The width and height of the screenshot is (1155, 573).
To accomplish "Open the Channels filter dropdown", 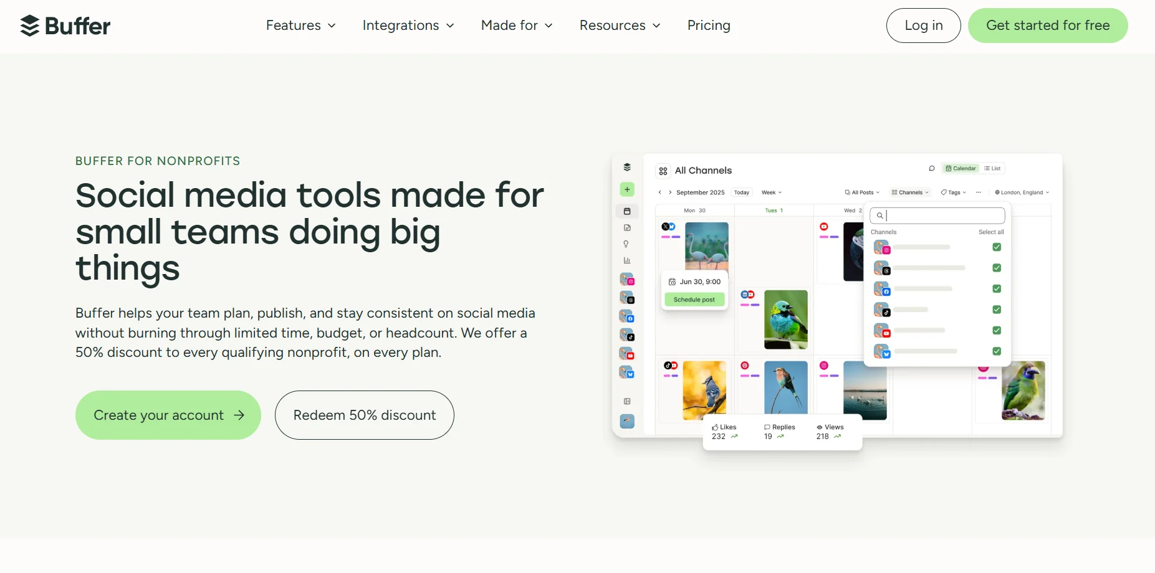I will point(911,192).
